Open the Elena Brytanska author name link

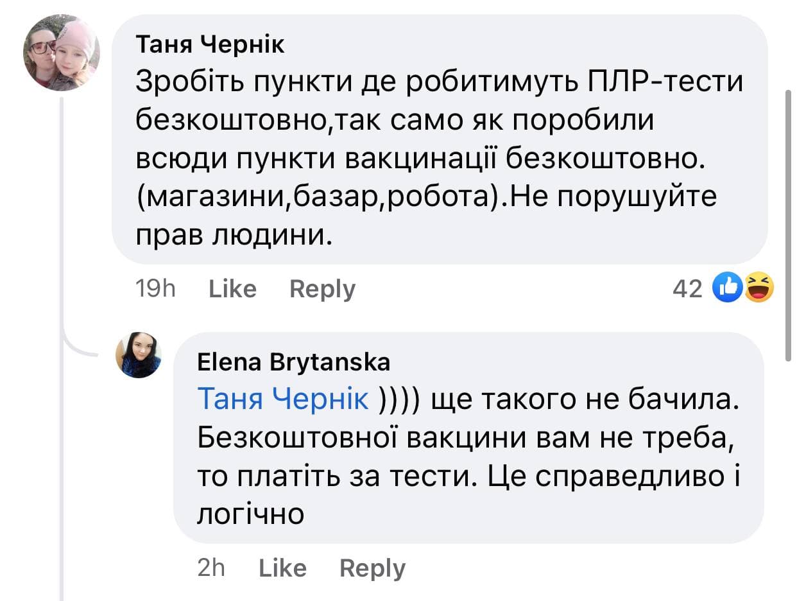293,363
